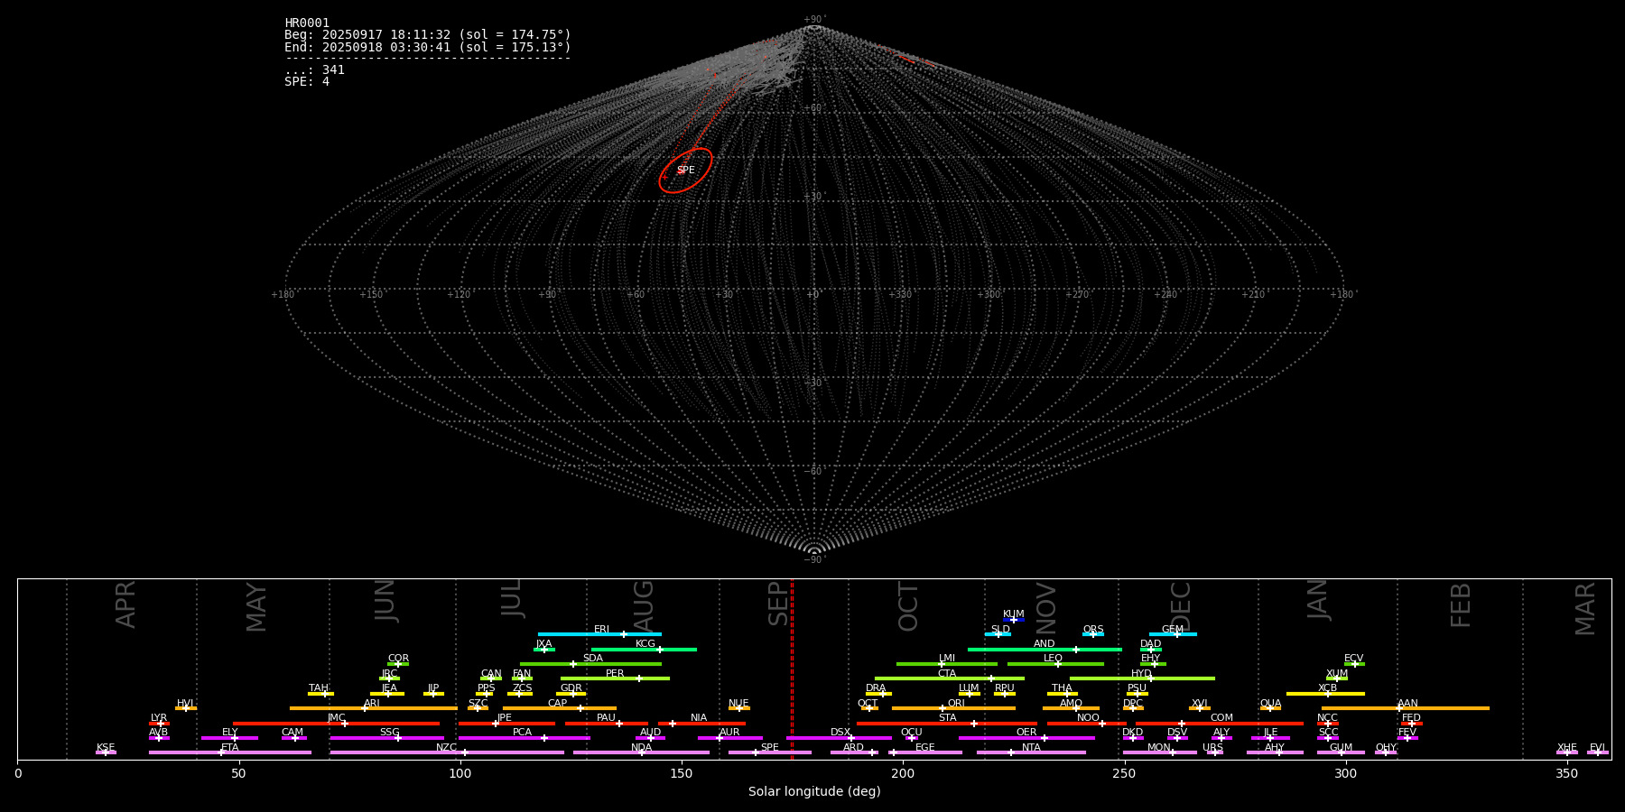The height and width of the screenshot is (812, 1625).
Task: Select the GEM shower label
Action: click(x=1173, y=629)
